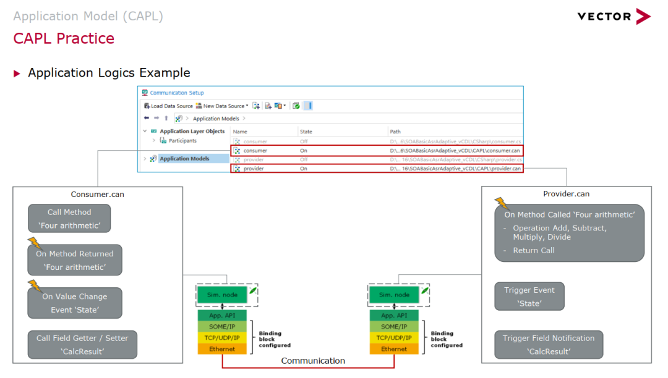Select Participants in the tree
The image size is (668, 378).
click(182, 141)
